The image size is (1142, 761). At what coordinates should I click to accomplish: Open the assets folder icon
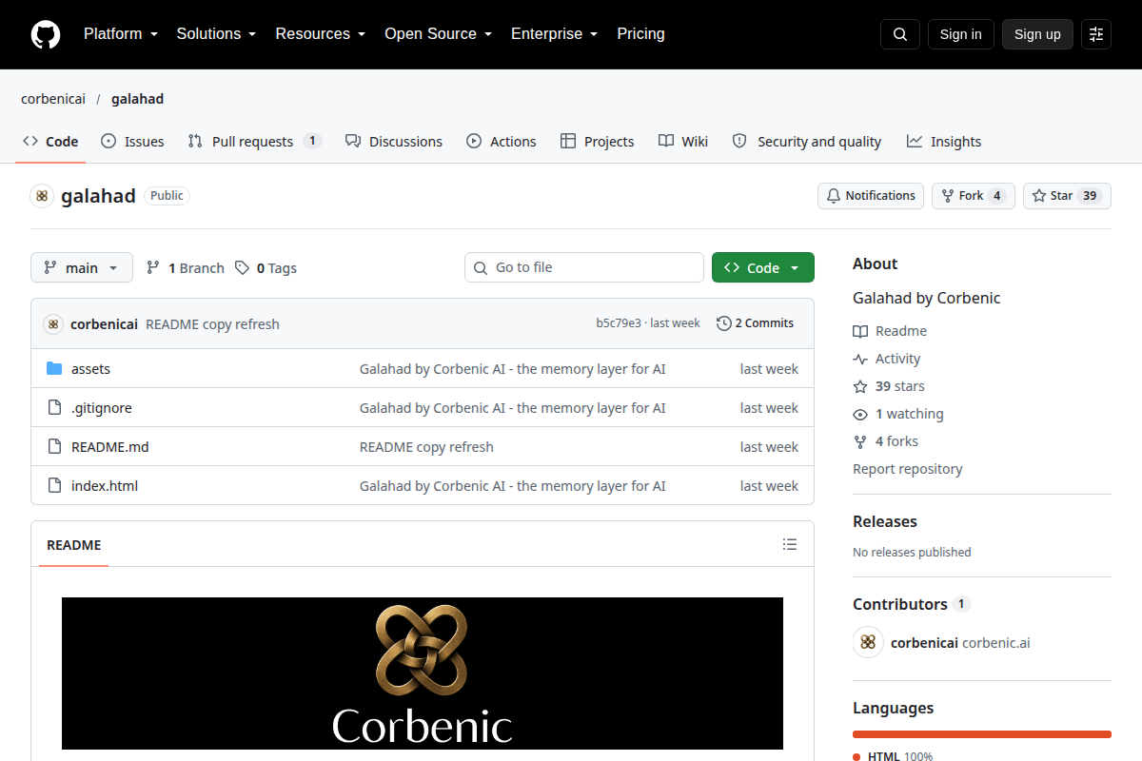click(x=54, y=368)
